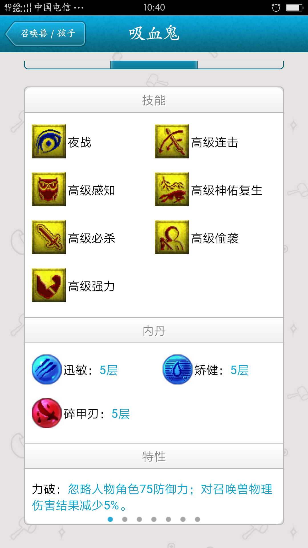Tap the 力破 trait description text
Viewport: 308px width, 548px height.
(x=152, y=497)
